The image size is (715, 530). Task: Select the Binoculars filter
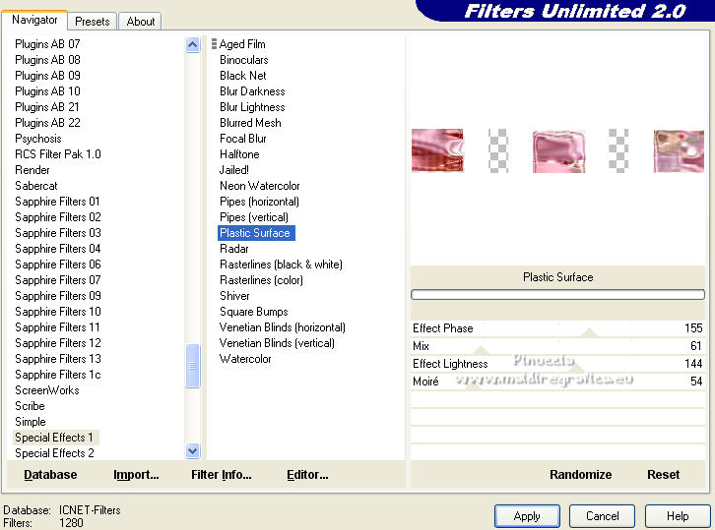[x=243, y=60]
